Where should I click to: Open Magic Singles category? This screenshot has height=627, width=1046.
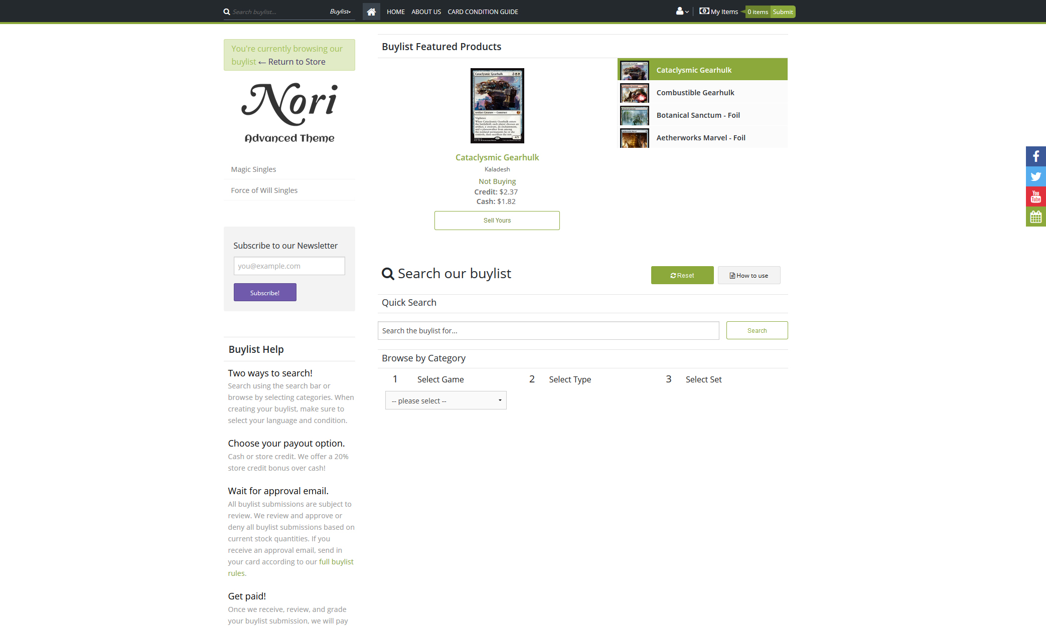[x=253, y=169]
